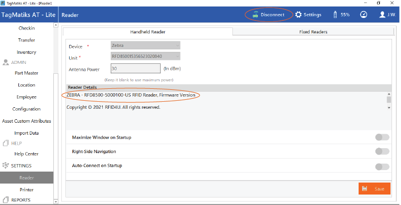Turn on Auto-Connect on Startup
This screenshot has height=205, width=401.
click(x=382, y=166)
